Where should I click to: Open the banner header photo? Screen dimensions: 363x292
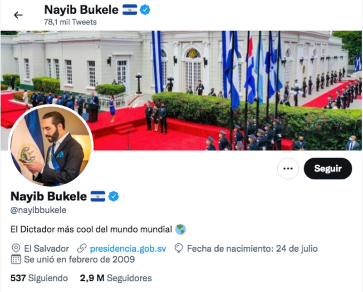tap(181, 91)
